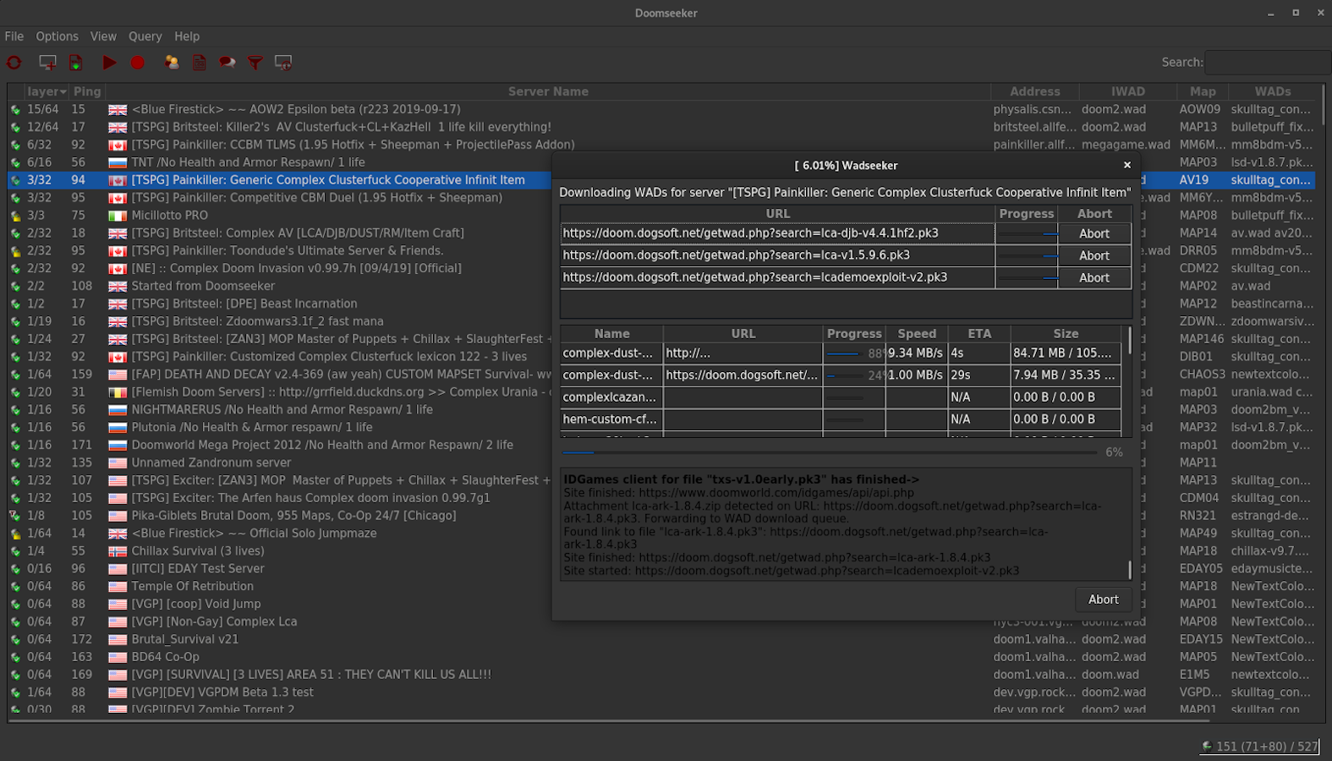This screenshot has height=761, width=1332.
Task: Abort the lcademoexploit-v2.pk3 URL download
Action: pos(1094,277)
